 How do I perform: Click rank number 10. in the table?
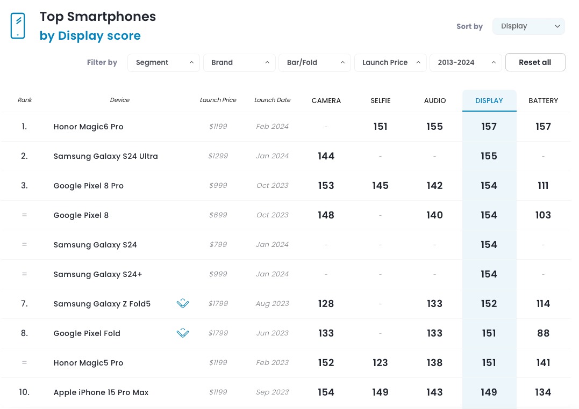[x=24, y=392]
